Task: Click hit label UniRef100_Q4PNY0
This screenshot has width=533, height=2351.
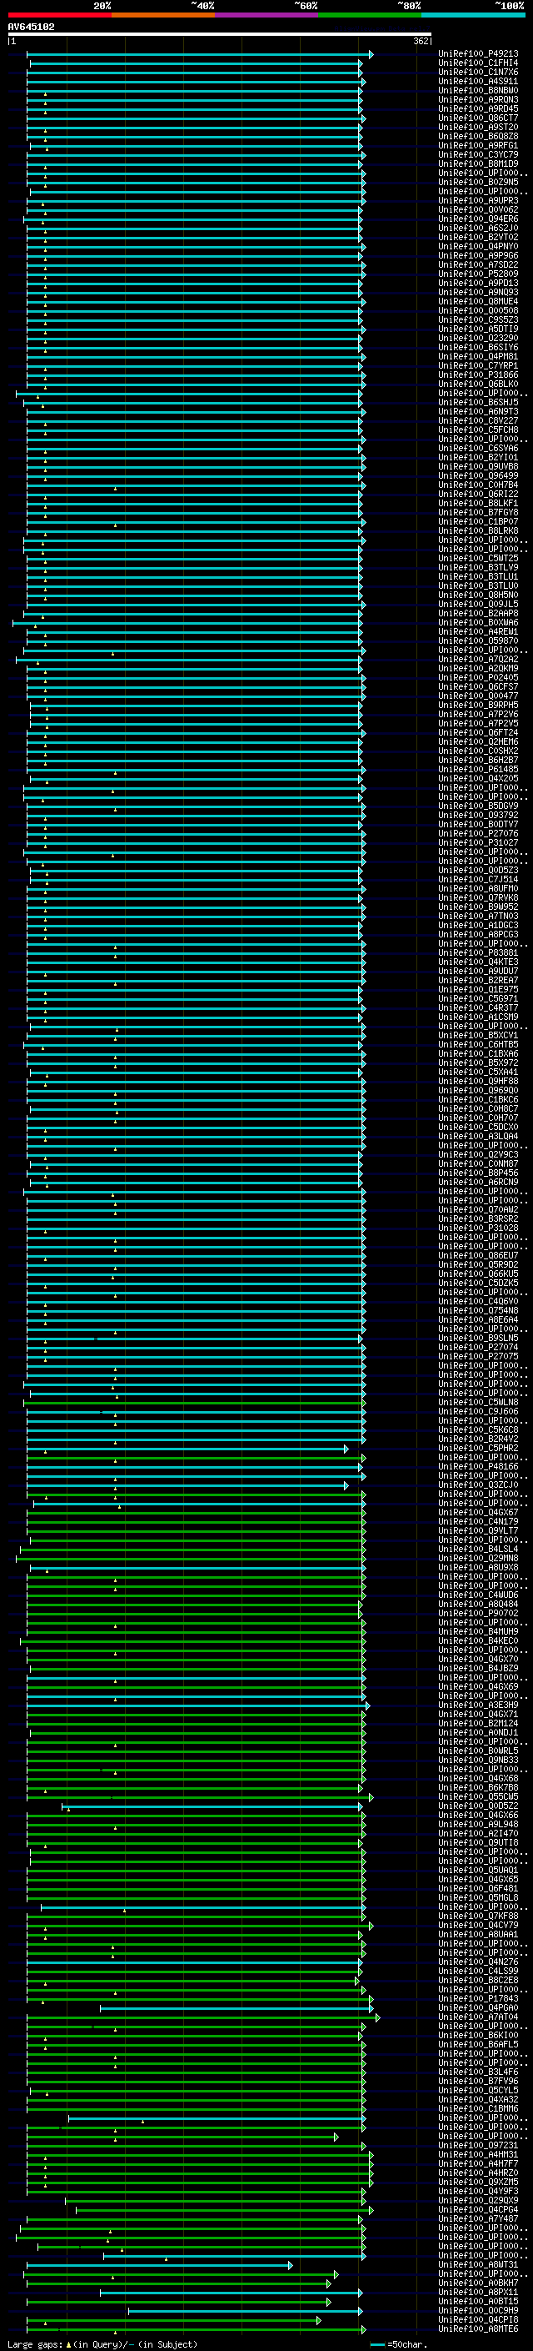Action: (x=478, y=246)
